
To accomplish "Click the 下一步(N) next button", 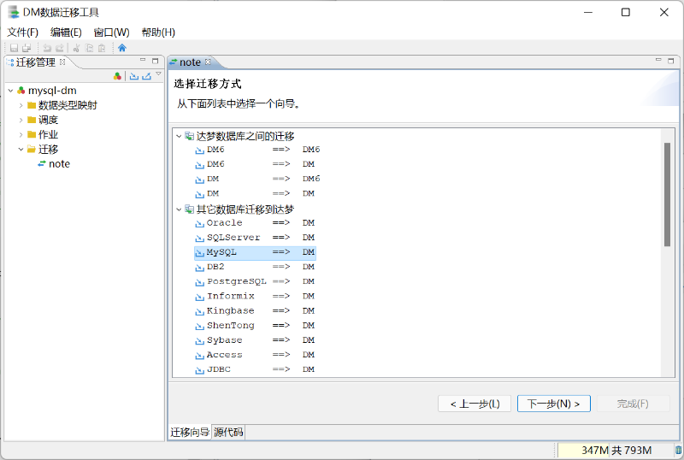I will pos(554,404).
